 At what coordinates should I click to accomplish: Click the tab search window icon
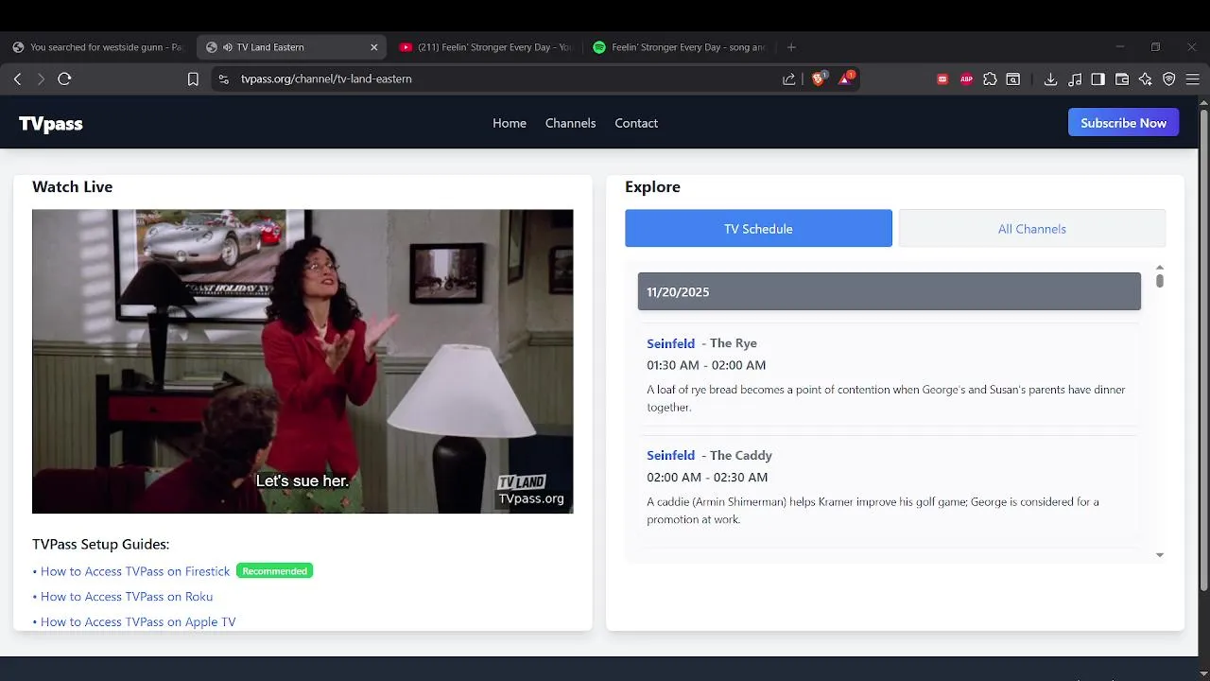1013,79
